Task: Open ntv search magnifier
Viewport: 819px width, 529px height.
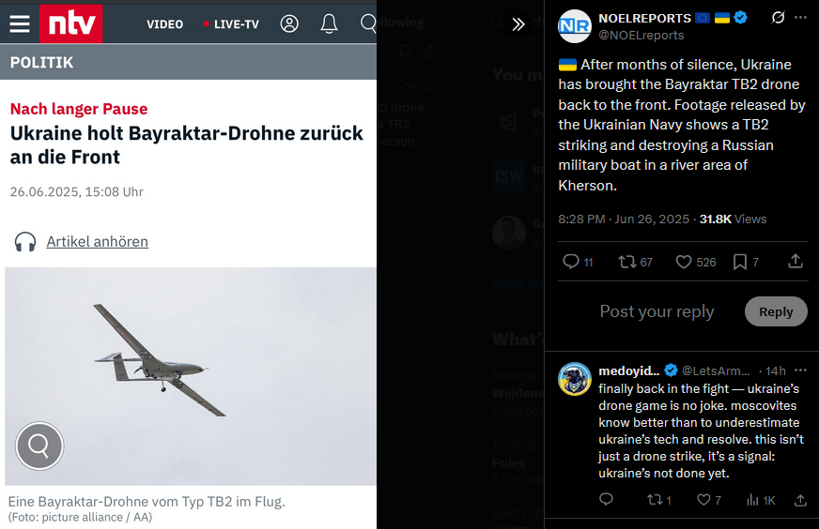Action: tap(368, 23)
